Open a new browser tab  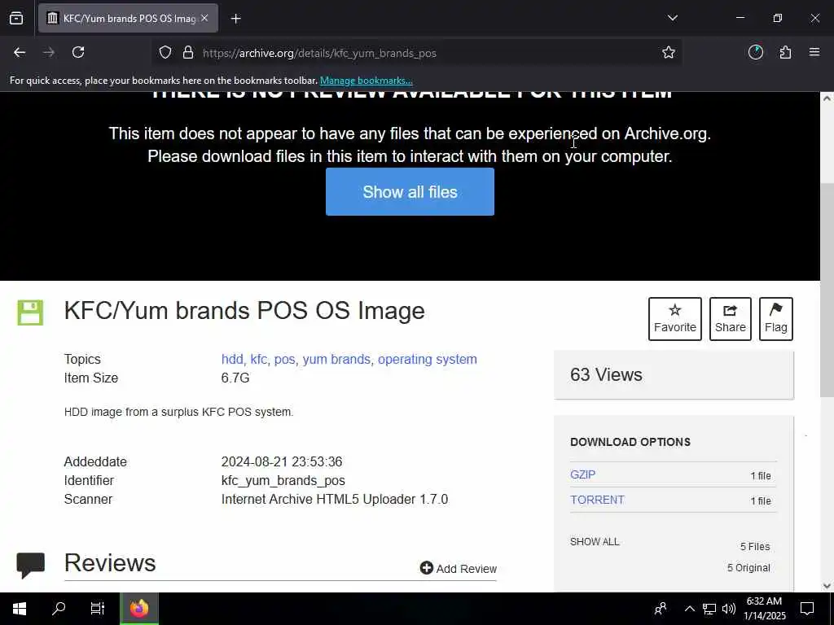(x=235, y=19)
